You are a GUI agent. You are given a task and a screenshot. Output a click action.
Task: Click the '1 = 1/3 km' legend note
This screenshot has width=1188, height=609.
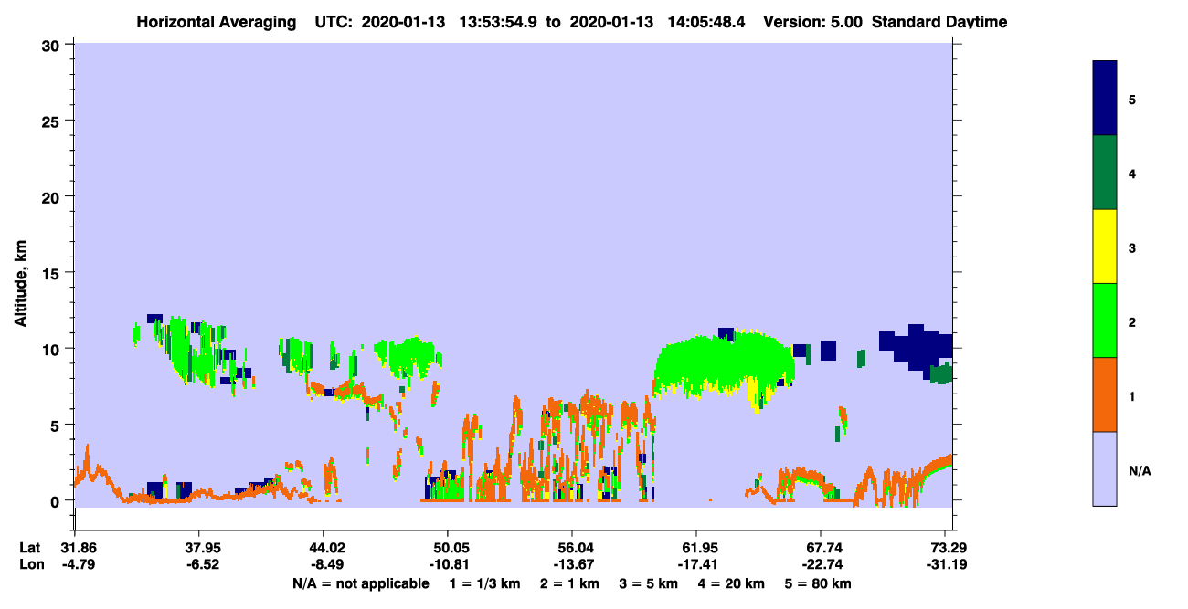[x=486, y=583]
